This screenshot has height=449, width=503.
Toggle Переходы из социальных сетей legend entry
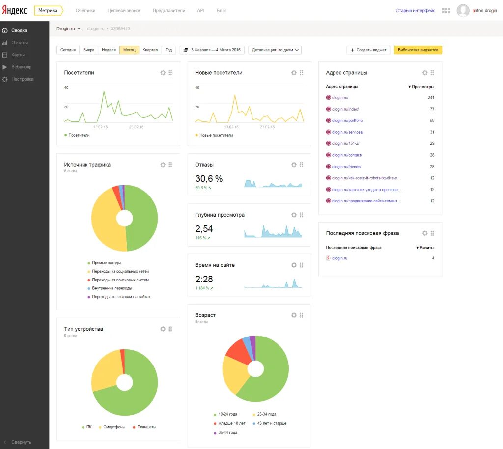pyautogui.click(x=118, y=271)
